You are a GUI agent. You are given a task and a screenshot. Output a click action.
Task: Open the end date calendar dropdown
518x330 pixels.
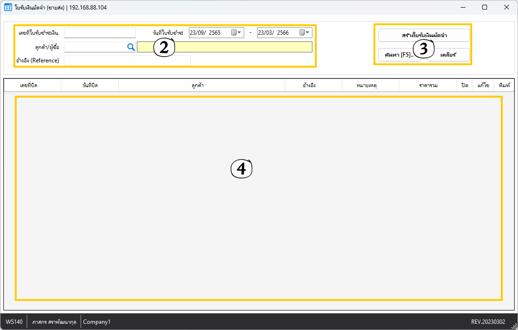point(305,33)
